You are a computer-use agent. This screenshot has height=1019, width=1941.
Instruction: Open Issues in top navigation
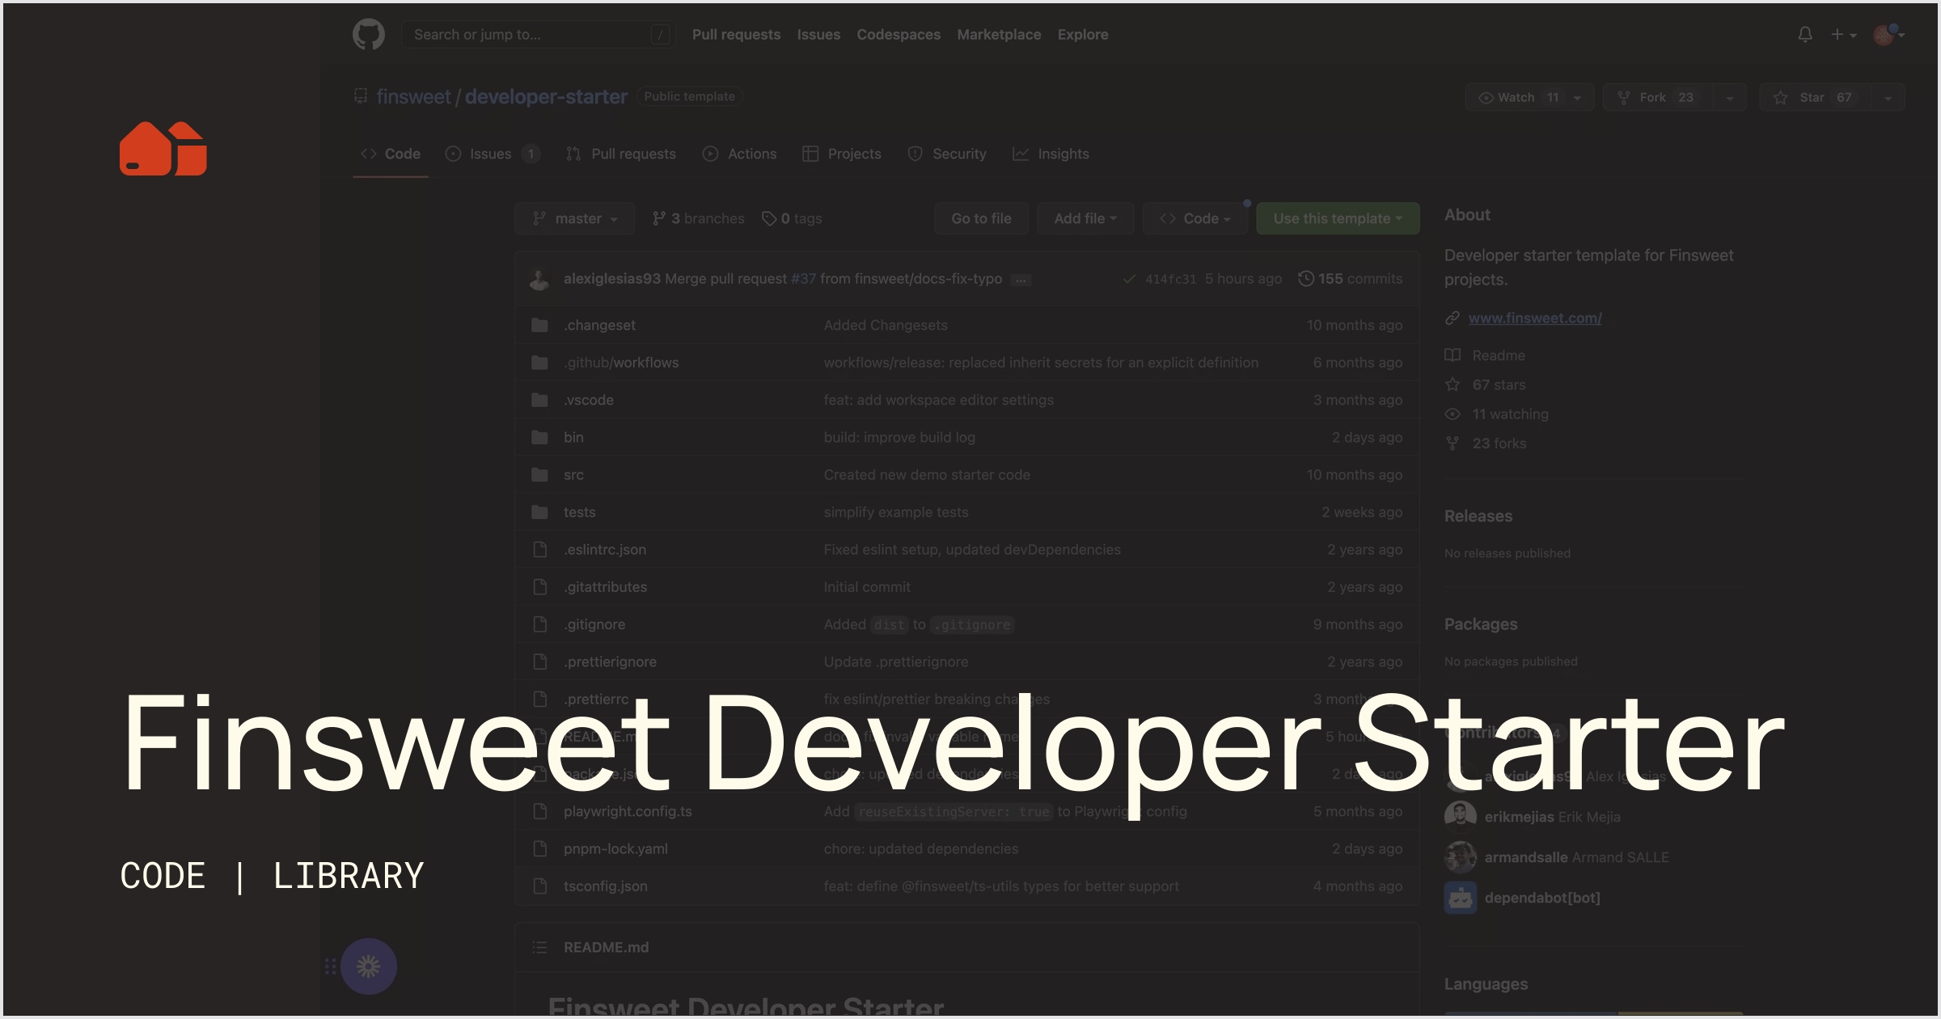pos(818,35)
